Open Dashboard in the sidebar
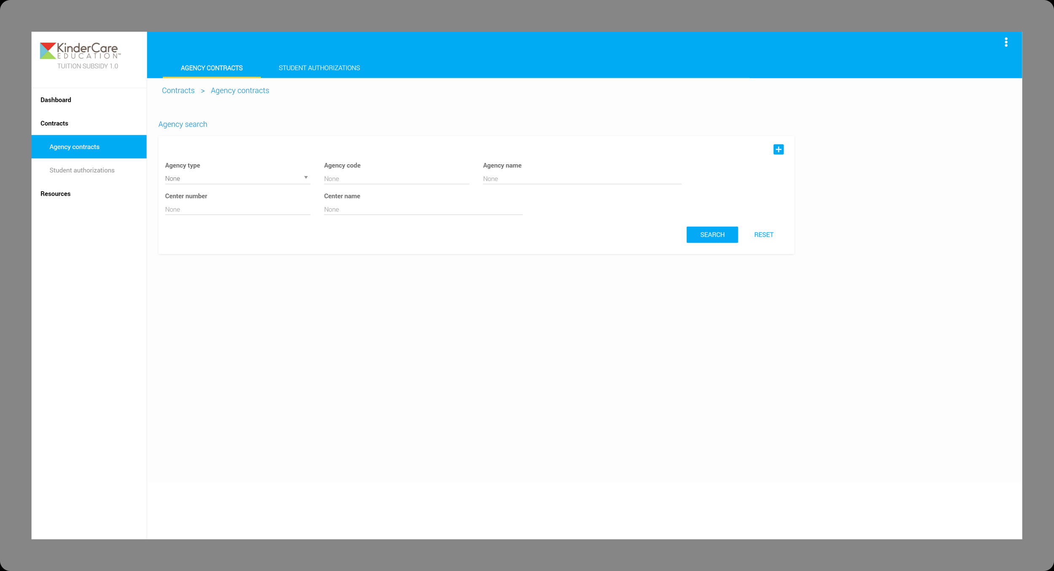The height and width of the screenshot is (571, 1054). tap(56, 100)
